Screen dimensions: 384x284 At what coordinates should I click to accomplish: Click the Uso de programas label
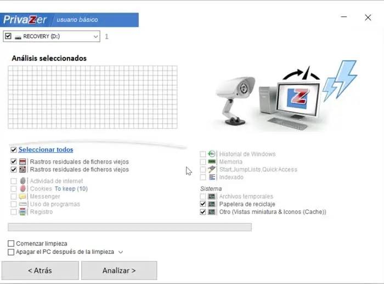[x=55, y=204]
